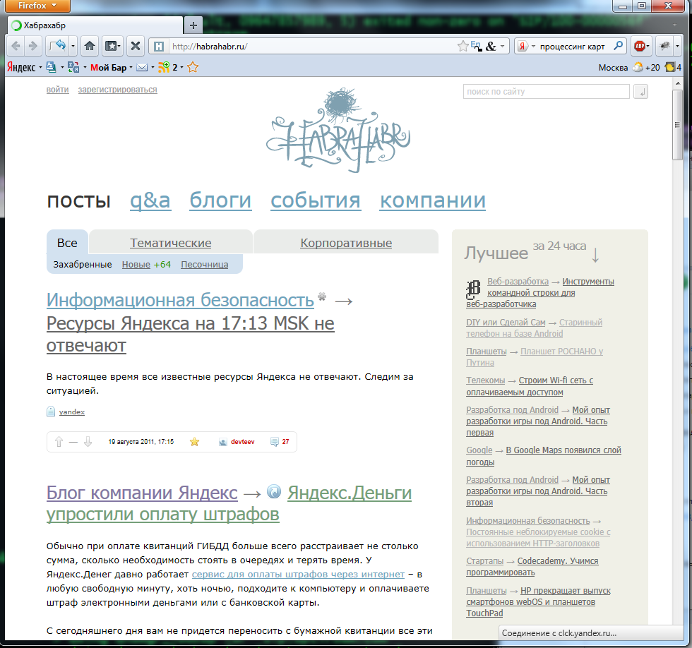Open the Firefox menu button
This screenshot has width=692, height=648.
click(x=37, y=6)
